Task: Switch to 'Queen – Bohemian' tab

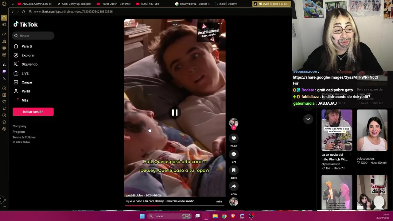Action: [x=114, y=4]
